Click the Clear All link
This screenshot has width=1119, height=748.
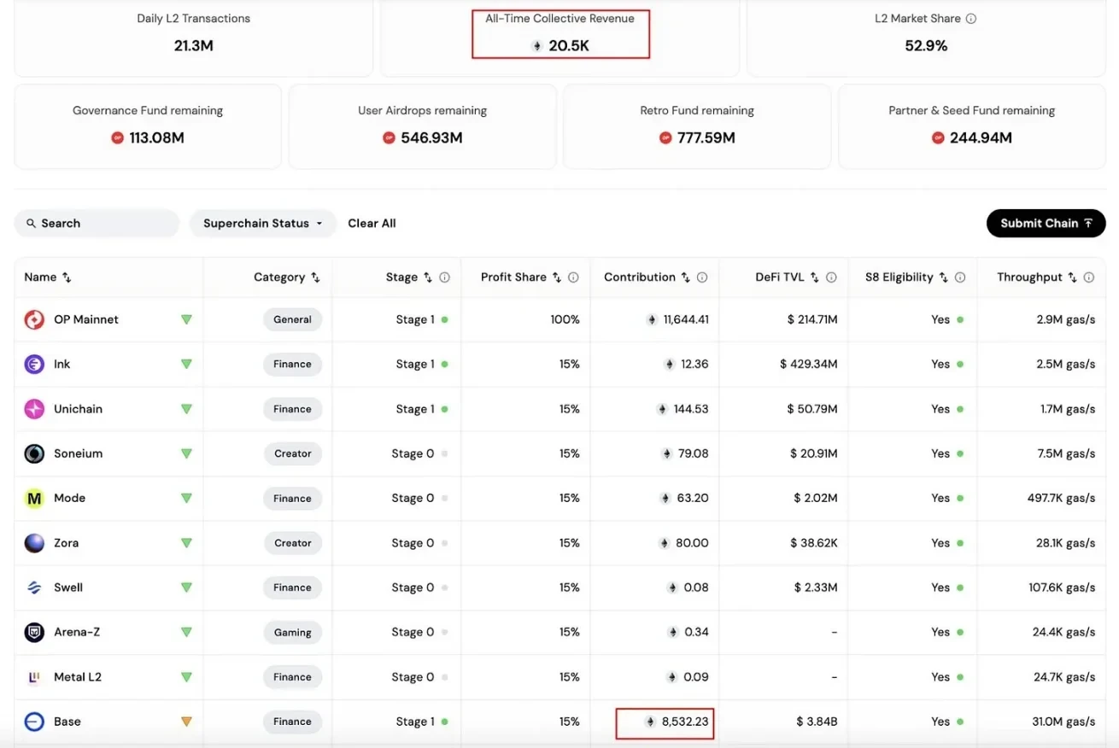pyautogui.click(x=372, y=223)
